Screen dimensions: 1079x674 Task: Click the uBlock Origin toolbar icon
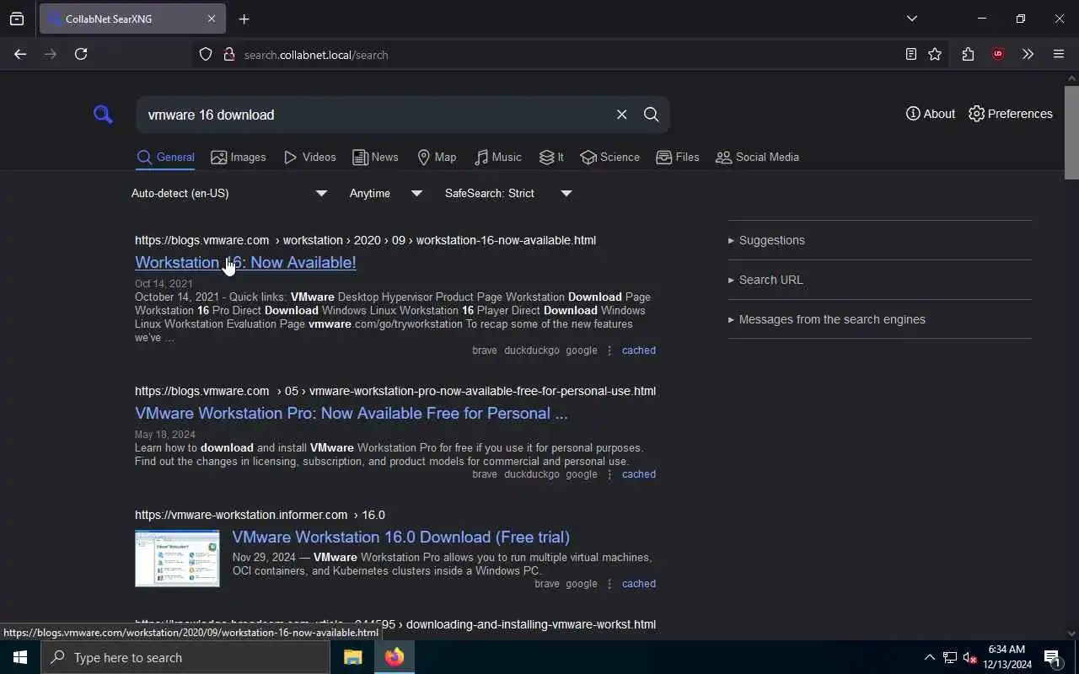pos(998,54)
